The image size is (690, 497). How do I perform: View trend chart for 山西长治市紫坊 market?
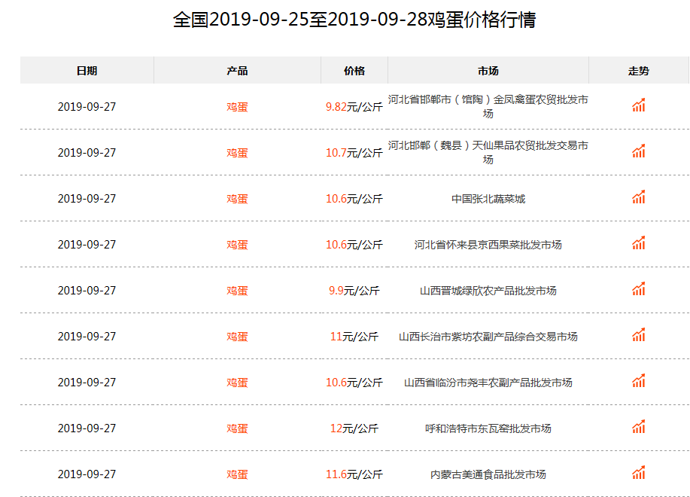click(639, 334)
